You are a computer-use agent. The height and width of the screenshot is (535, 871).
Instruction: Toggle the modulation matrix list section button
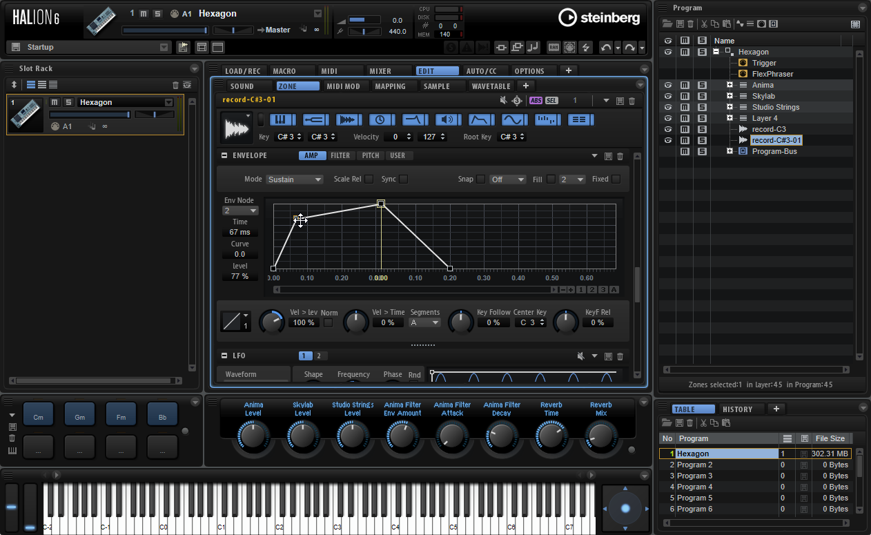[580, 119]
